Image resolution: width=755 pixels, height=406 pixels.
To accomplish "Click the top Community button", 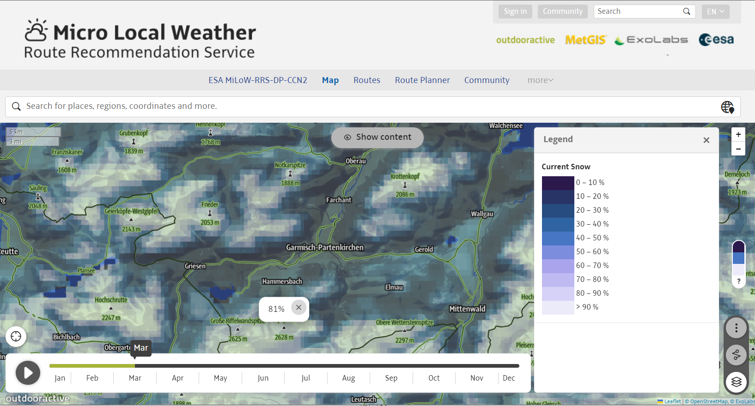I will tap(563, 12).
